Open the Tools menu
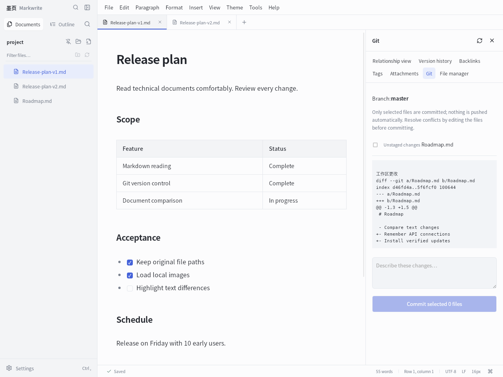 tap(255, 7)
